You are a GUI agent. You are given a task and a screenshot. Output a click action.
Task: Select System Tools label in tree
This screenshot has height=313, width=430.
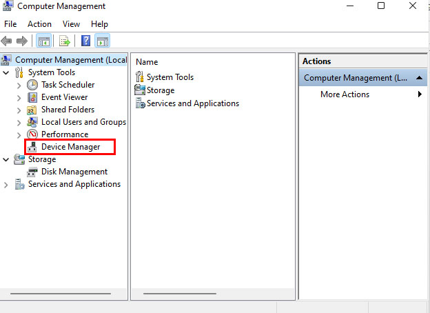52,72
